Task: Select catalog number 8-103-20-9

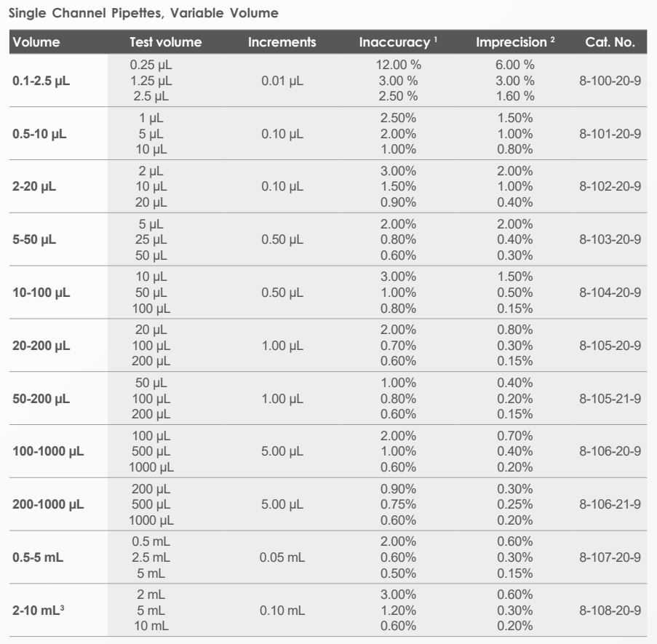Action: (610, 239)
